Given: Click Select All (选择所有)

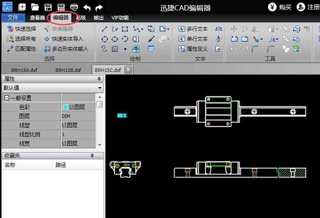Looking at the screenshot, I should pyautogui.click(x=21, y=39).
